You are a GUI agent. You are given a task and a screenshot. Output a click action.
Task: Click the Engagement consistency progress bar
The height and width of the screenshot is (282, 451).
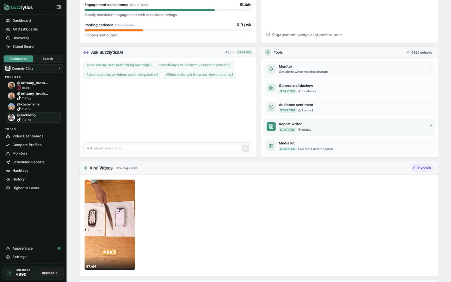(x=168, y=10)
